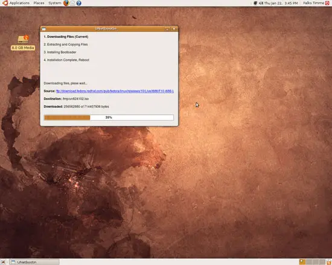Open the blue Help icon
332x265 pixels.
[78, 3]
